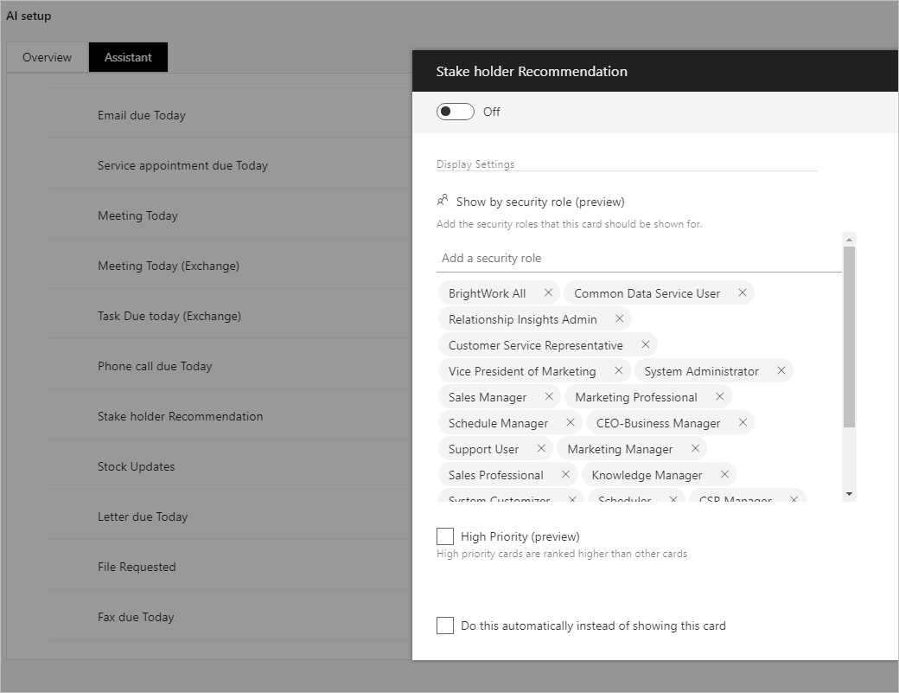Remove the Support User role
This screenshot has height=693, width=899.
[540, 448]
